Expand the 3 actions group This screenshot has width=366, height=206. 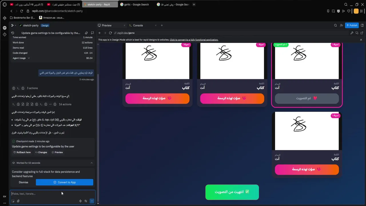click(32, 88)
